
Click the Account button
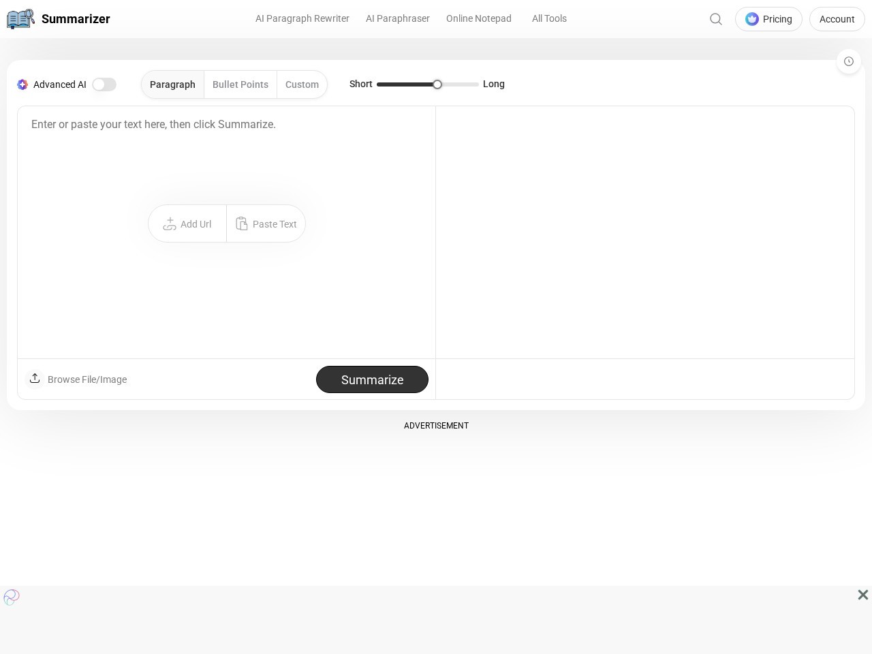pos(837,19)
